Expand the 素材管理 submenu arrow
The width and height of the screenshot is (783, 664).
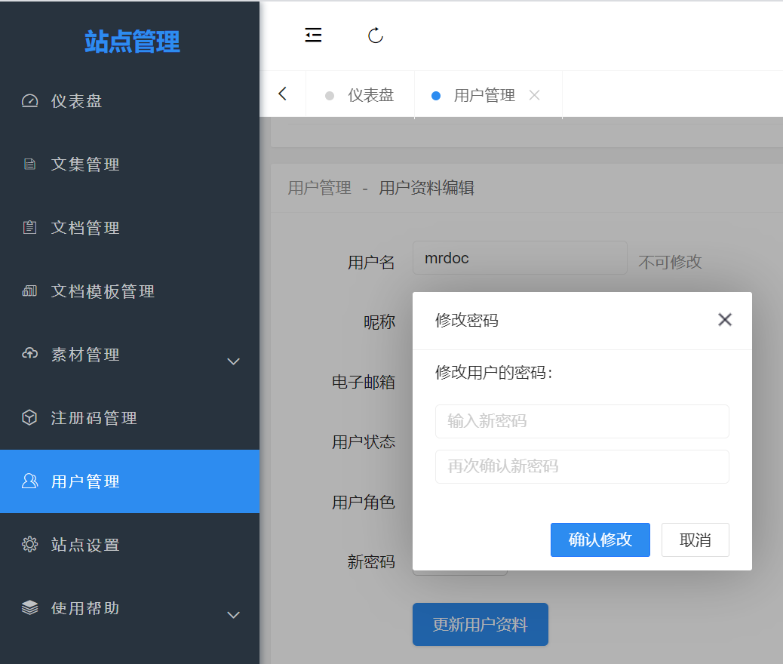[234, 361]
